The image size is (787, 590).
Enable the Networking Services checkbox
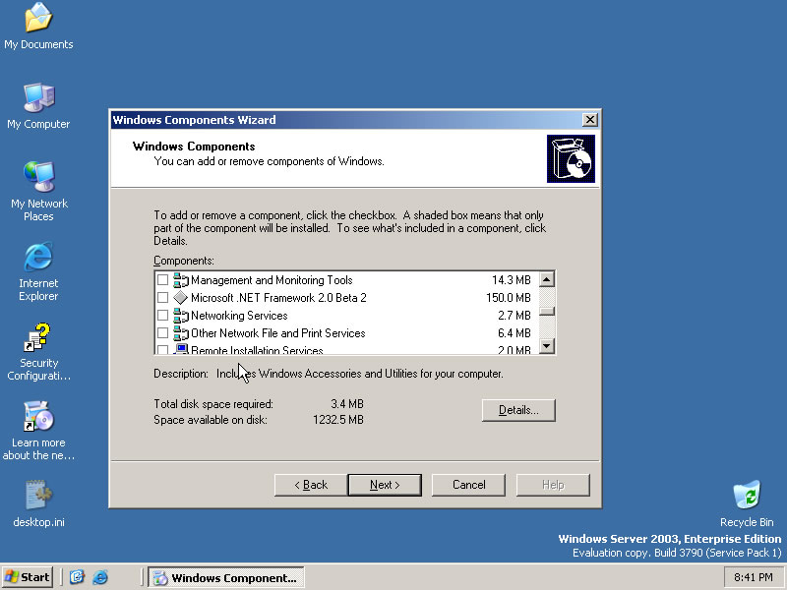[x=163, y=315]
